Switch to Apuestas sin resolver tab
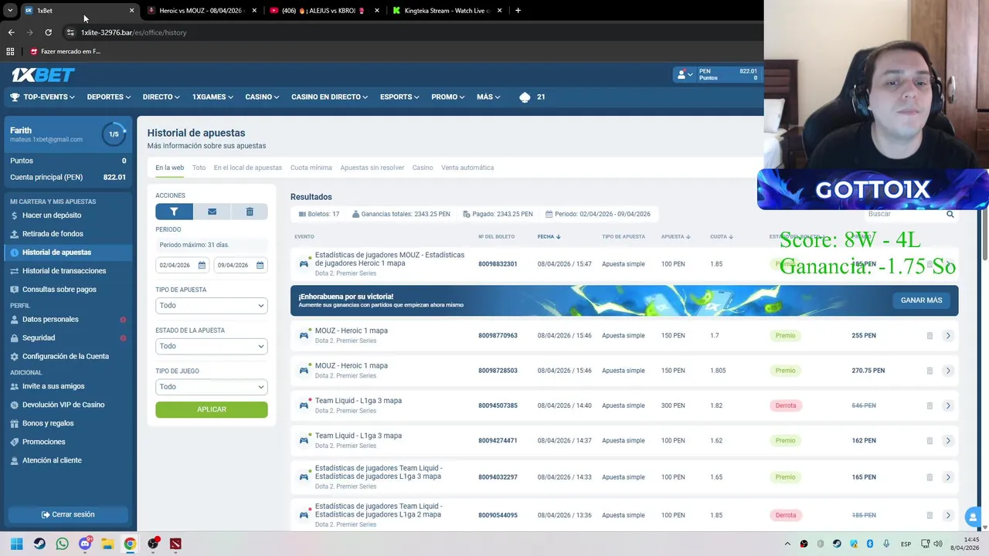This screenshot has height=556, width=989. [372, 168]
